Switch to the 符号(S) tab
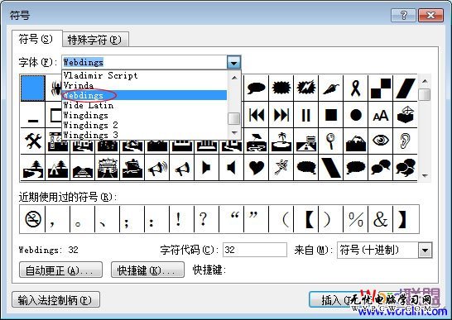 [36, 39]
